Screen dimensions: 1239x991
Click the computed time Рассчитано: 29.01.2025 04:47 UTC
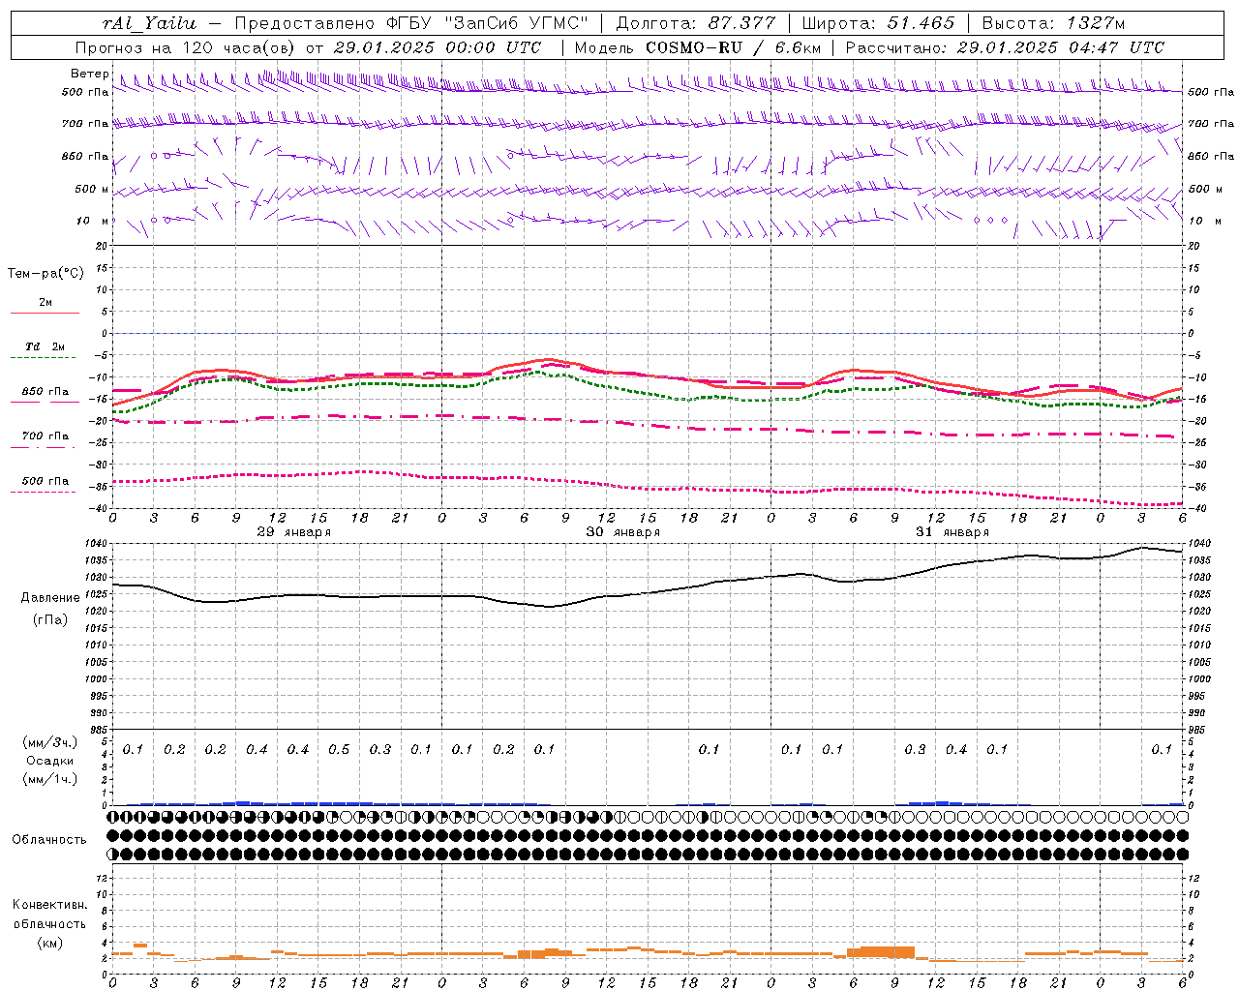[x=1005, y=47]
